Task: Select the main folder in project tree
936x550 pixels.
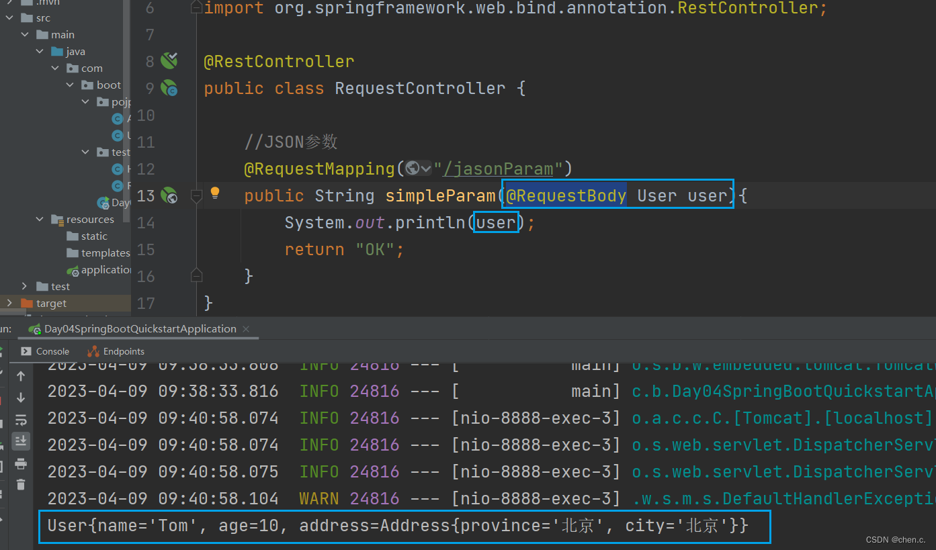Action: tap(56, 34)
